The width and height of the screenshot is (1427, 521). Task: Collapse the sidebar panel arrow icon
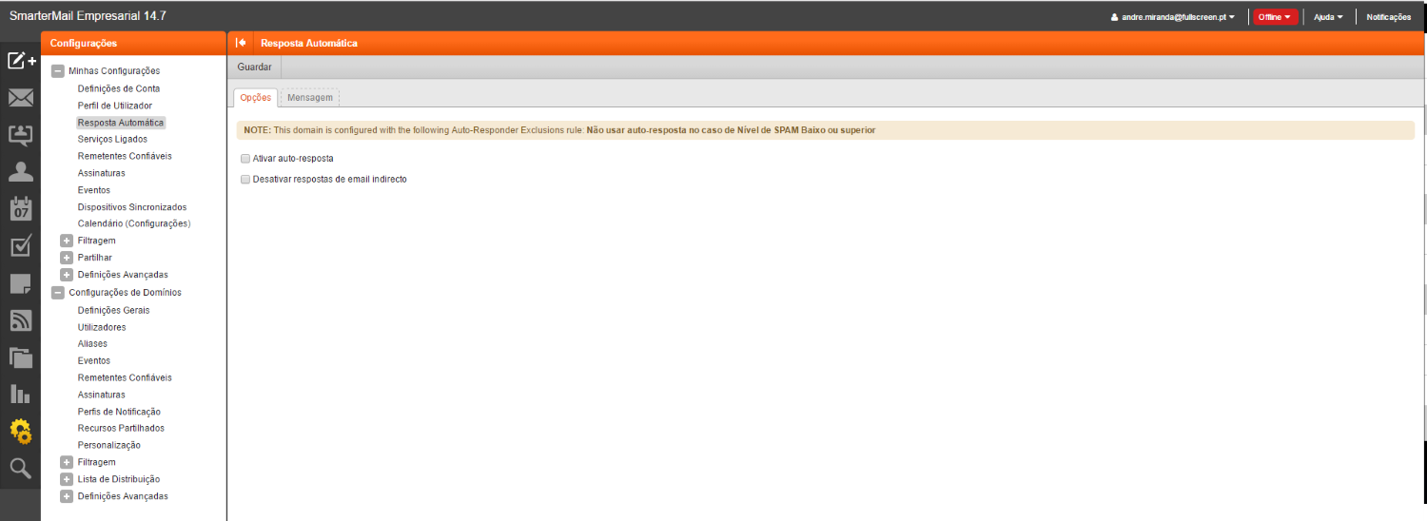[241, 43]
